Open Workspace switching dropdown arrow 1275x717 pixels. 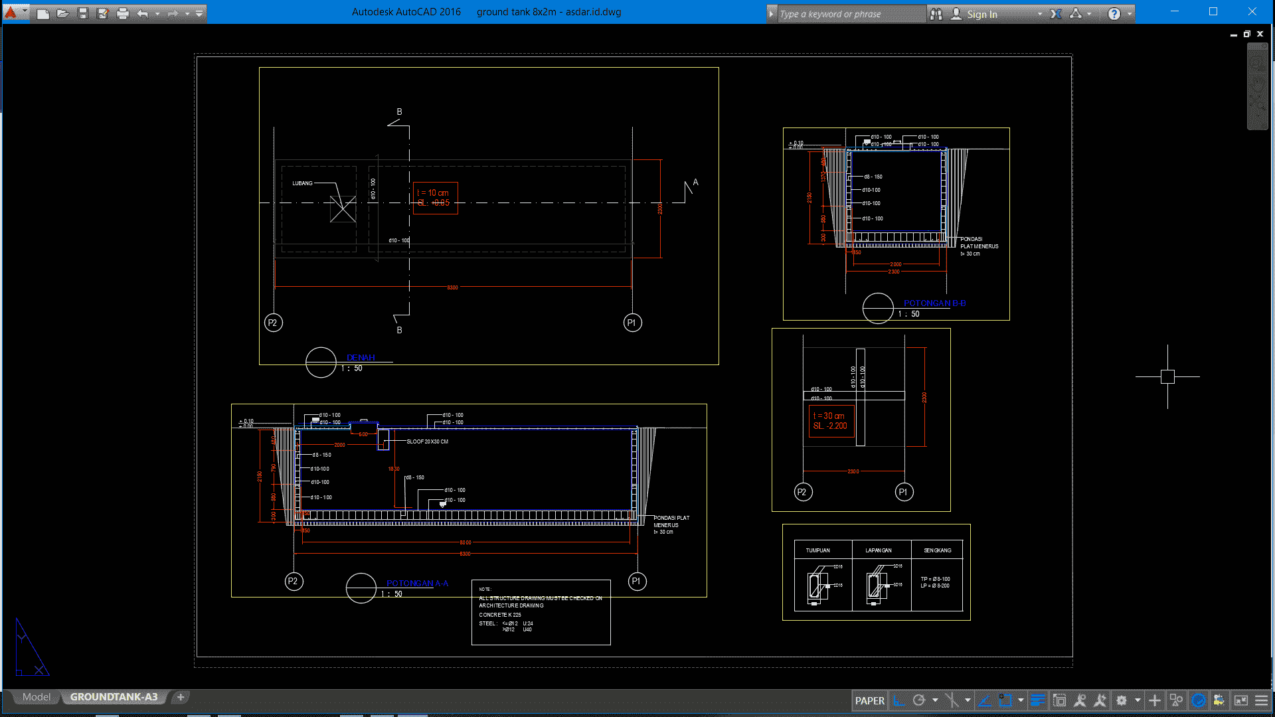(x=1138, y=700)
